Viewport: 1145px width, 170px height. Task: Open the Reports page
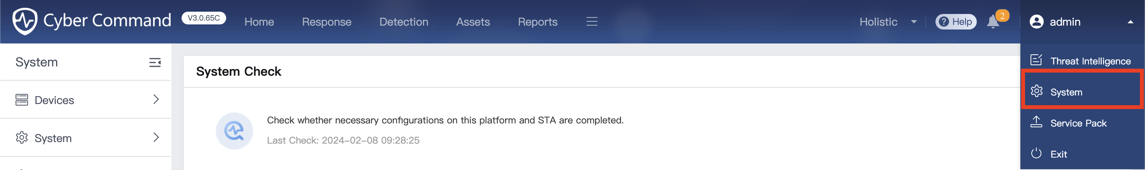tap(537, 22)
